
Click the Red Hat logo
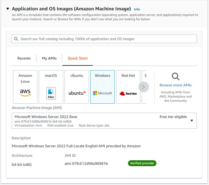[128, 94]
